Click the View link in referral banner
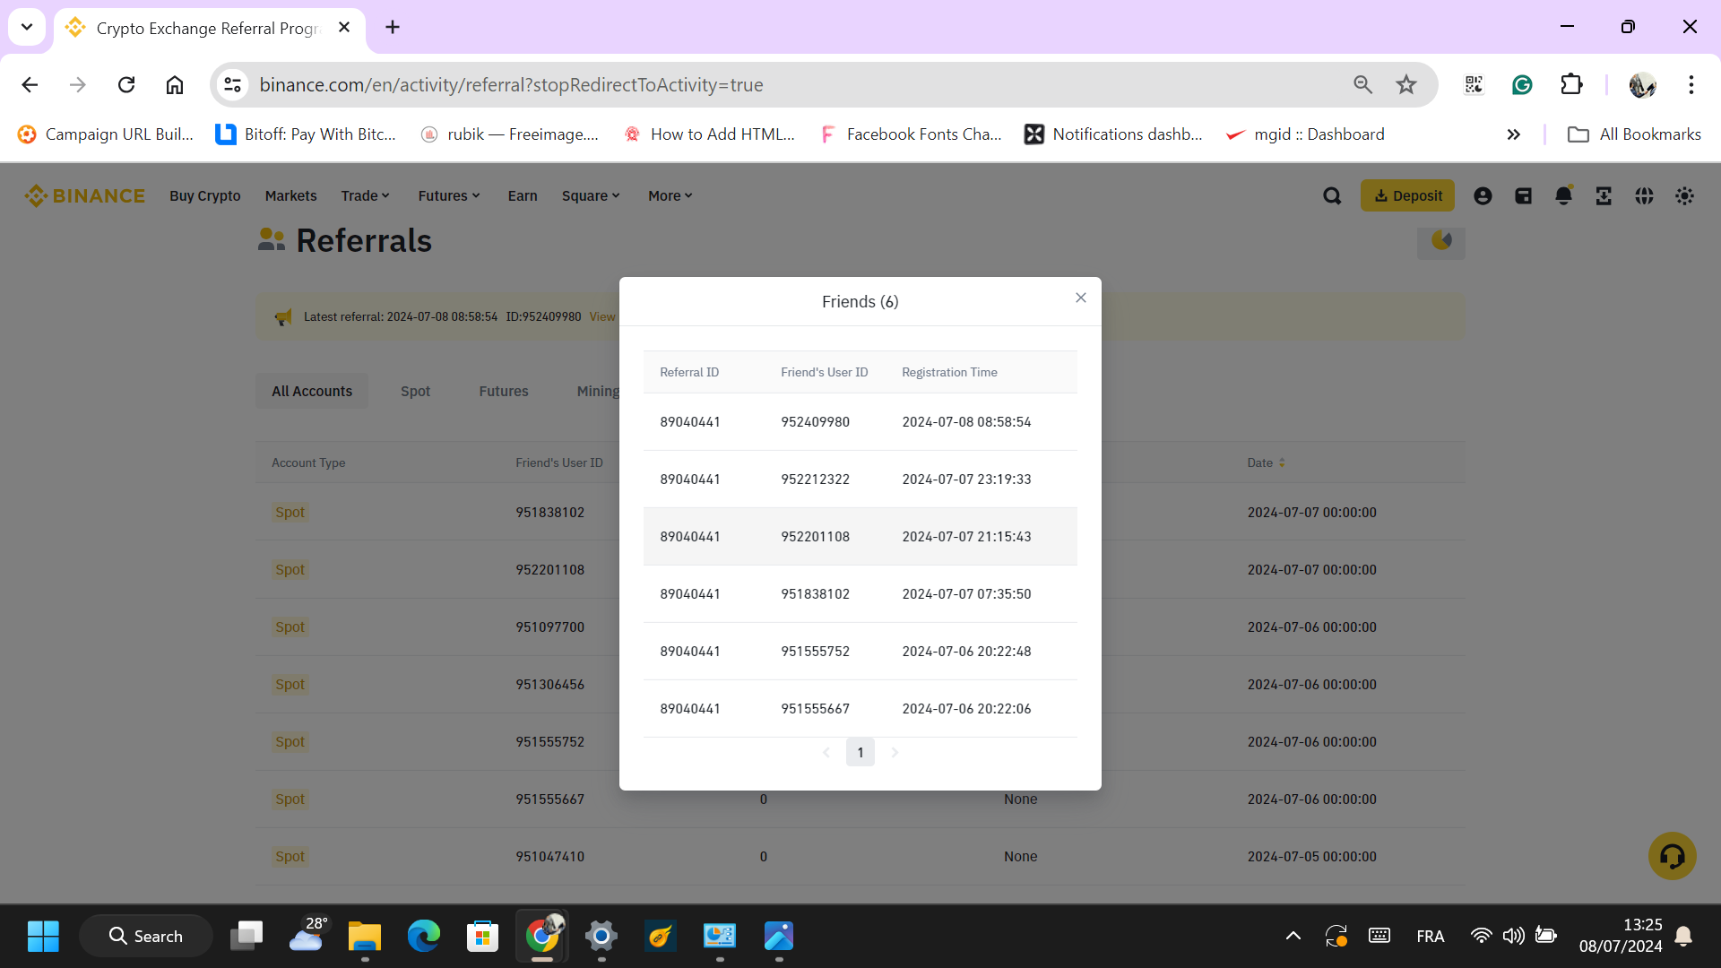Viewport: 1721px width, 968px height. (x=601, y=316)
